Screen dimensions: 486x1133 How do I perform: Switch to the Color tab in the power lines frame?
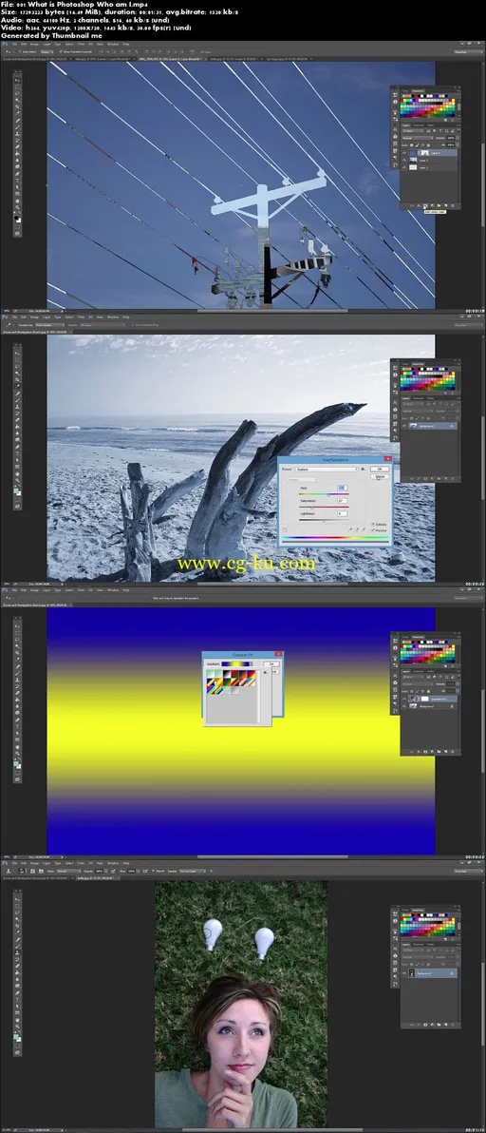(405, 91)
